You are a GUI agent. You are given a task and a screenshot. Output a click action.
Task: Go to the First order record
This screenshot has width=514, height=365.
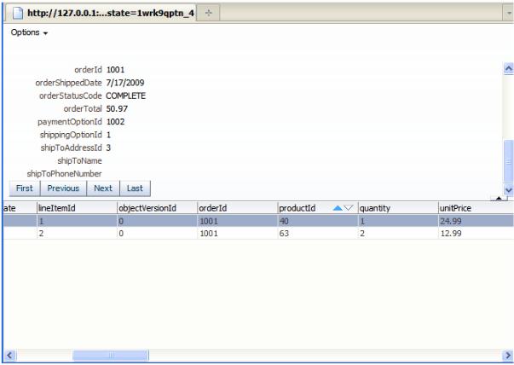click(25, 188)
